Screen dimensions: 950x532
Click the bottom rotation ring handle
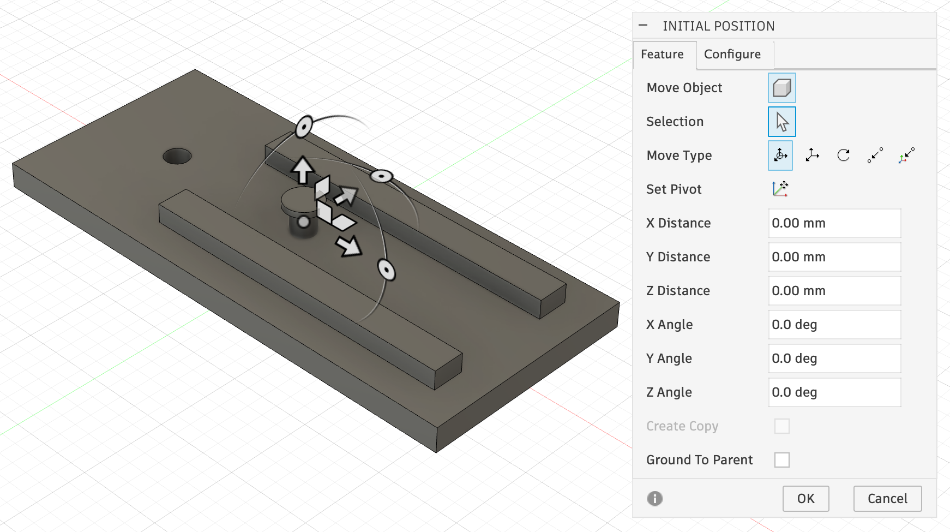point(387,270)
